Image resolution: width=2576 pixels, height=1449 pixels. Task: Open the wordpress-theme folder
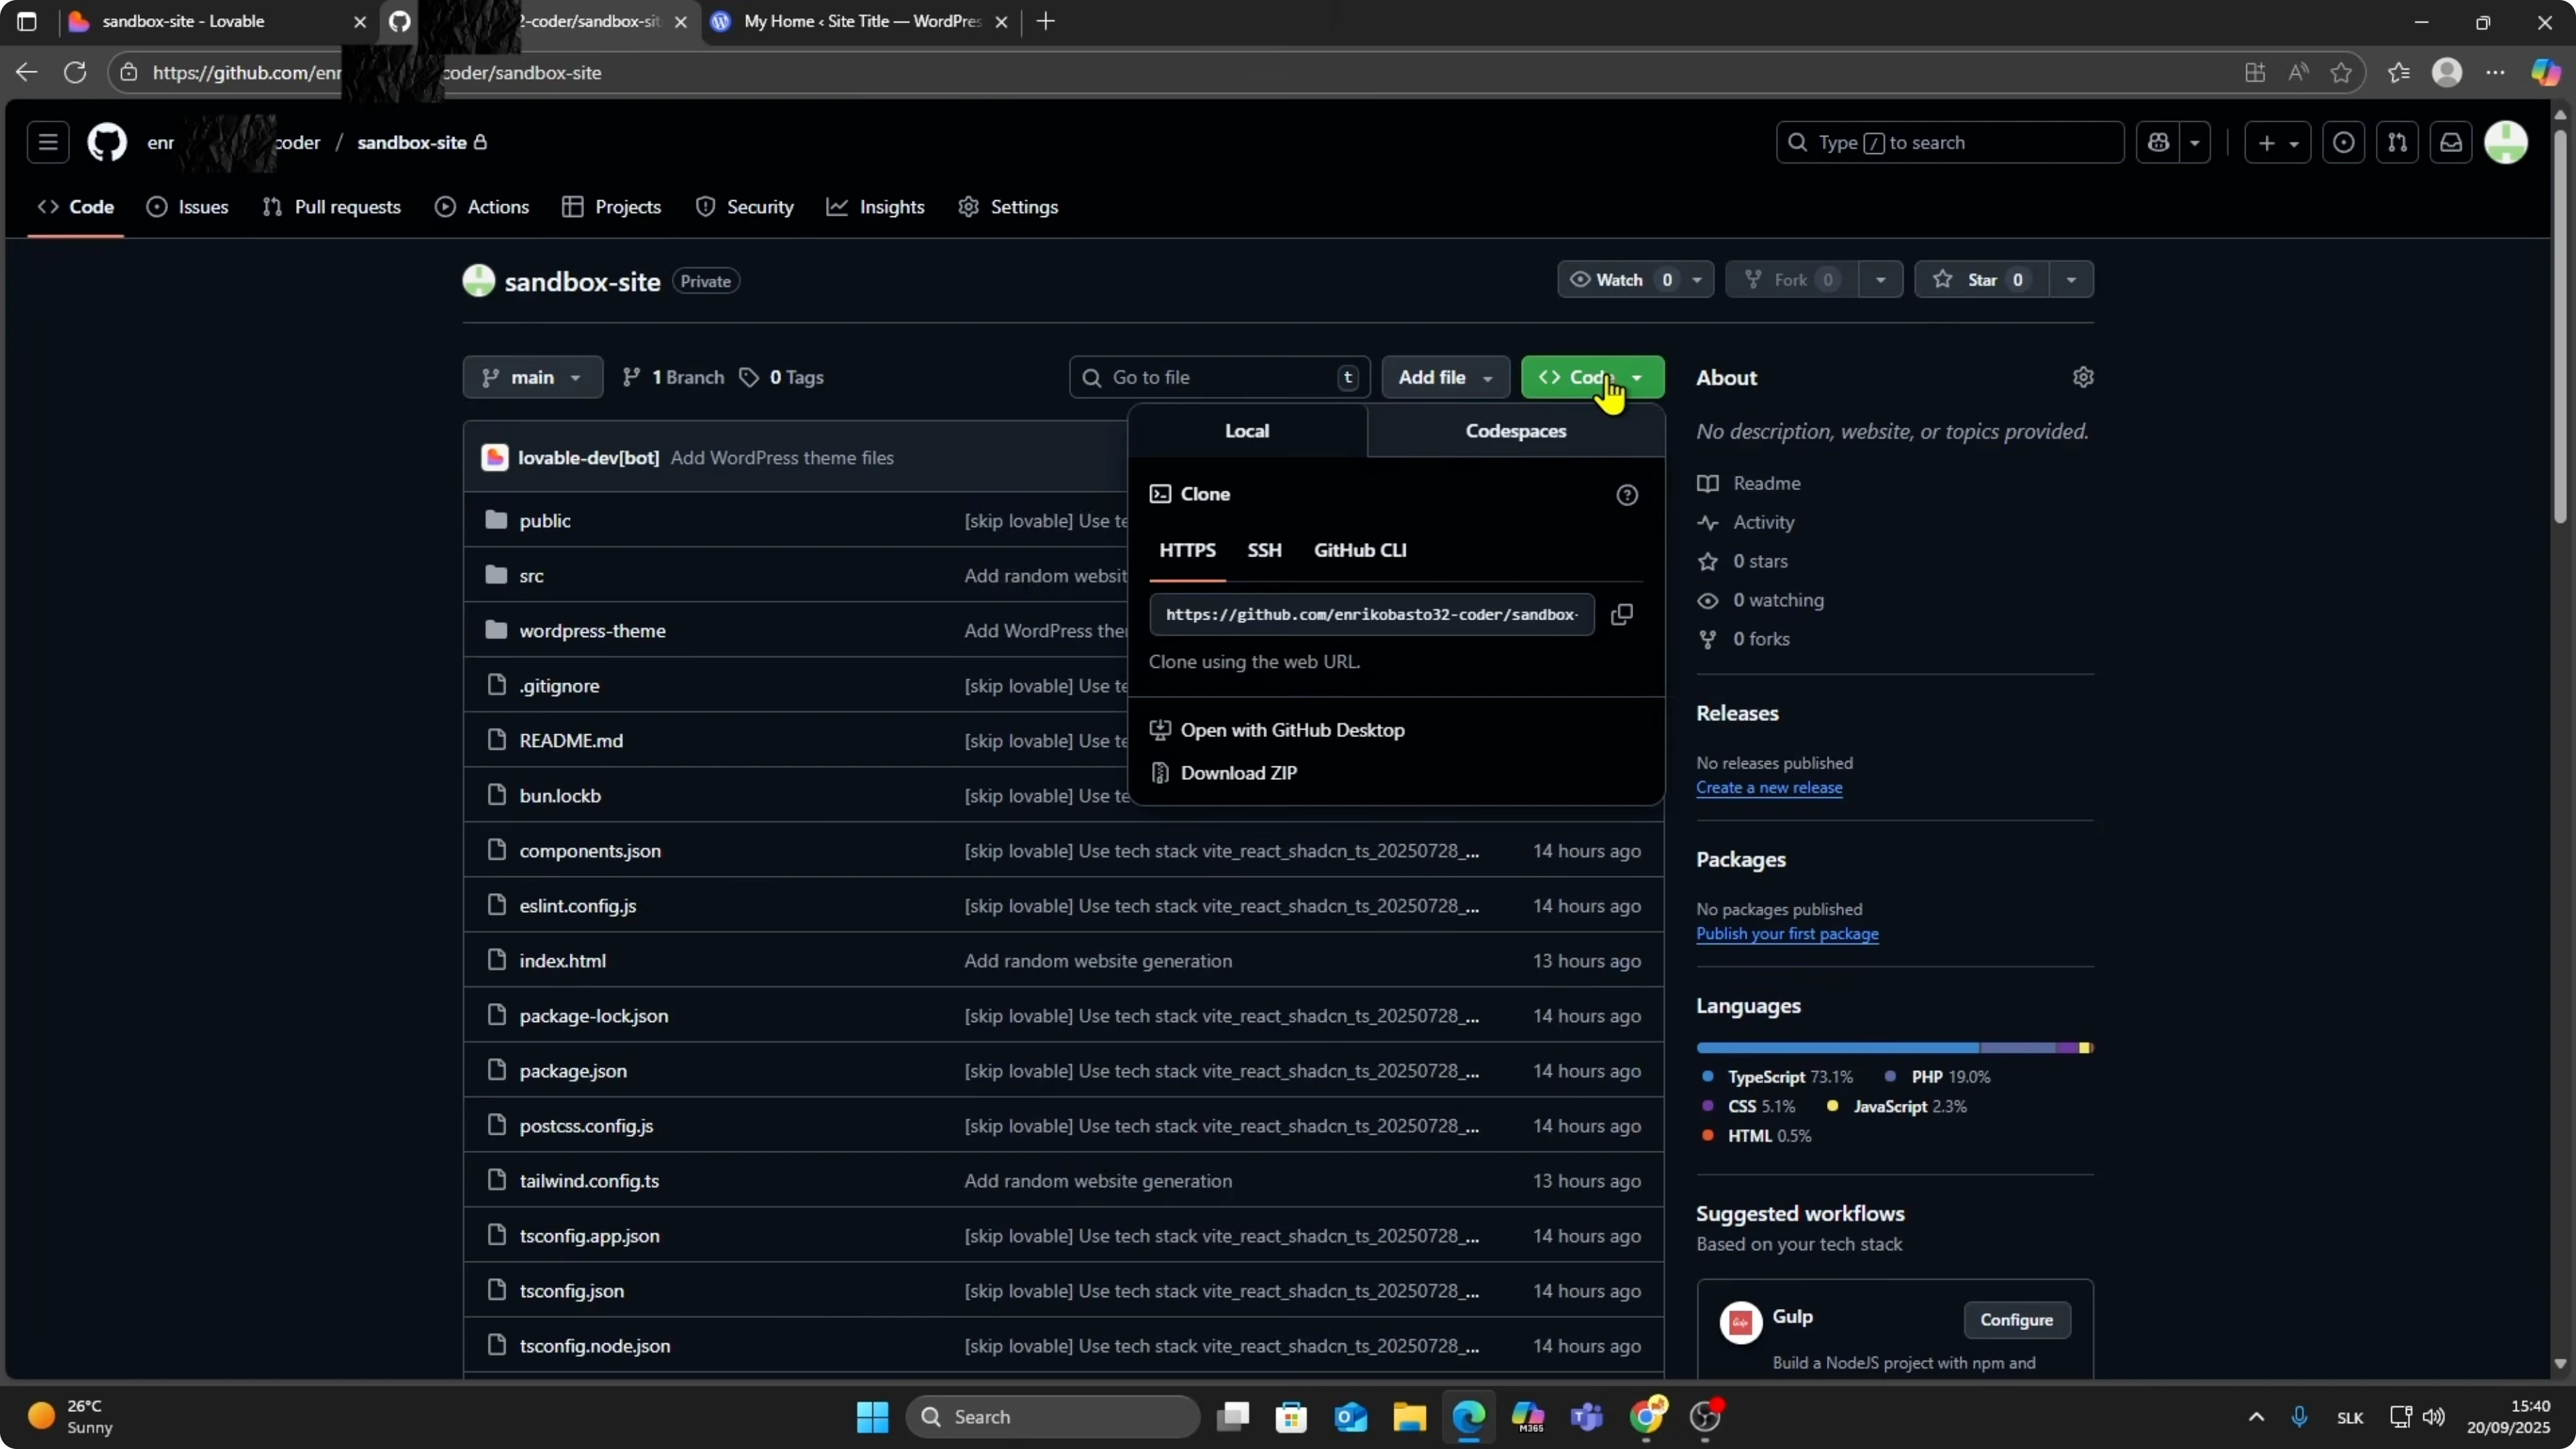point(592,630)
